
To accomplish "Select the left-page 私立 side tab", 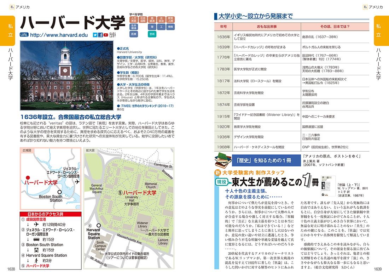I will tap(8, 30).
